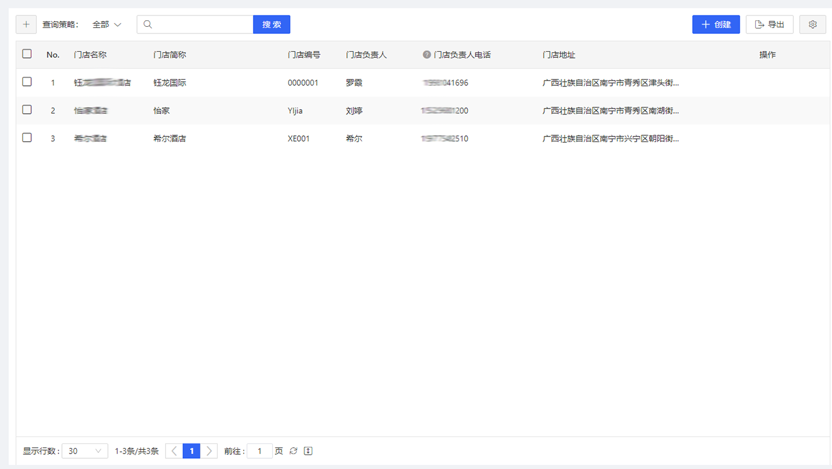Click the plus icon beside query strategy
The image size is (832, 469).
click(26, 24)
